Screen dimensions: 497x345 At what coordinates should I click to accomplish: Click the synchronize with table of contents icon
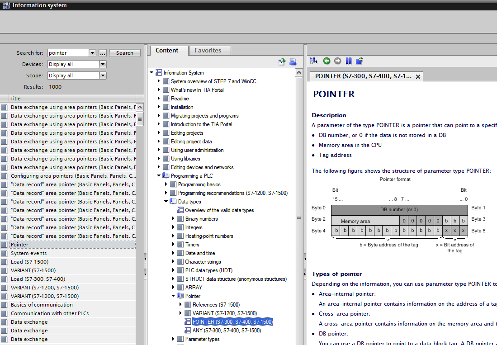tap(314, 61)
